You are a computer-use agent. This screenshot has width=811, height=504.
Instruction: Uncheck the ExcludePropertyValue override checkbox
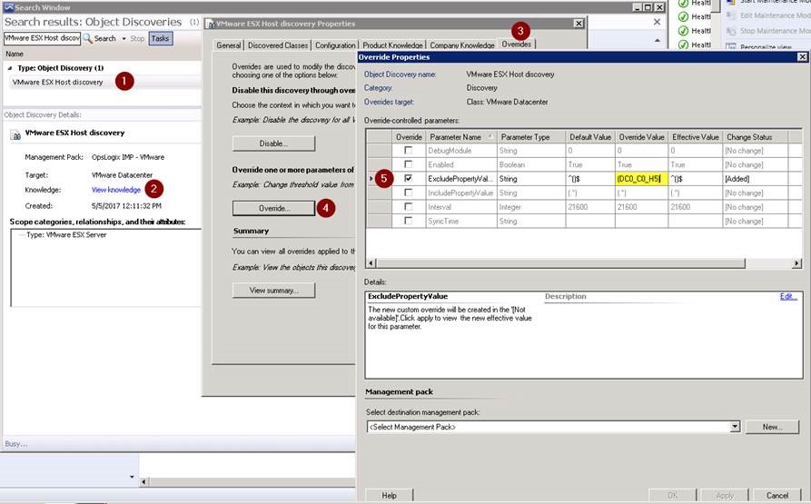click(407, 179)
